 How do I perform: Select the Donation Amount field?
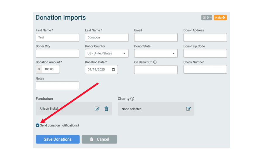(51, 69)
